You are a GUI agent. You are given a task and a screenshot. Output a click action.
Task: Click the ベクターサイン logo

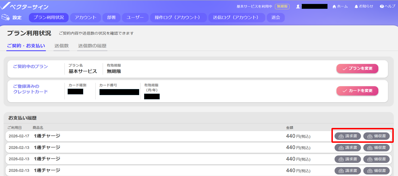(x=25, y=6)
